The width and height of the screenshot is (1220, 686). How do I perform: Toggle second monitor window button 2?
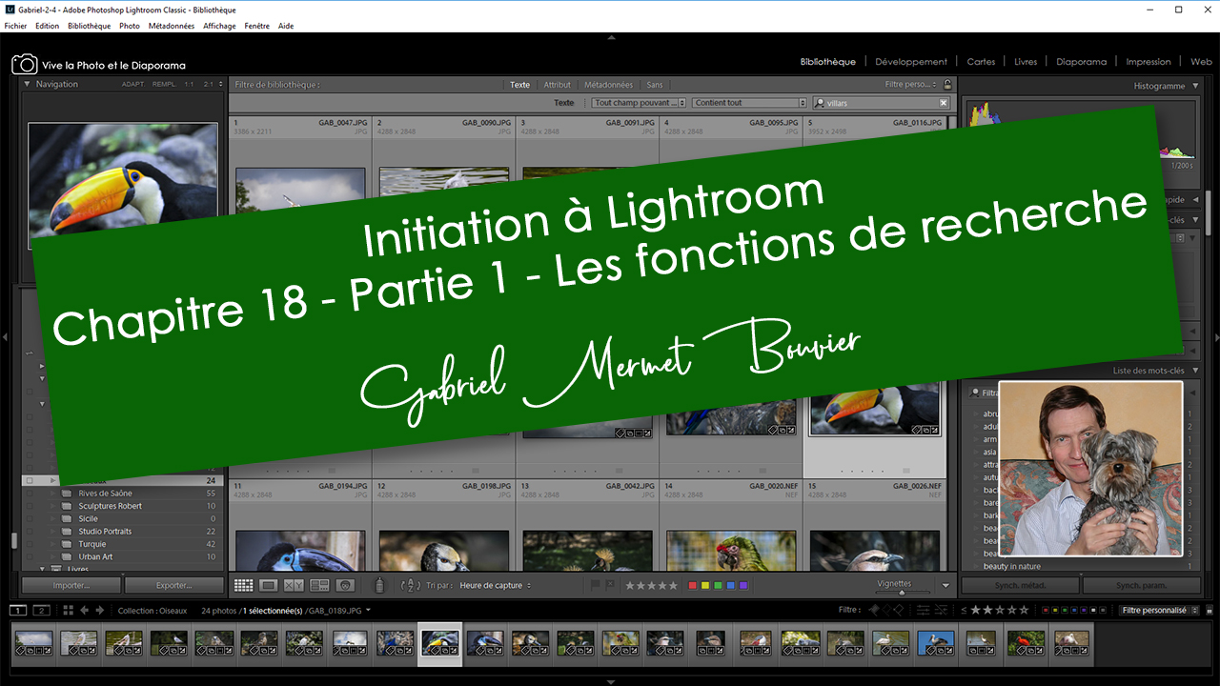[x=41, y=611]
